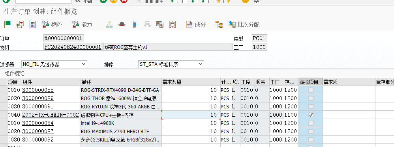The image size is (394, 147).
Task: Click the scheduling icon next to the flag
Action: (20, 24)
